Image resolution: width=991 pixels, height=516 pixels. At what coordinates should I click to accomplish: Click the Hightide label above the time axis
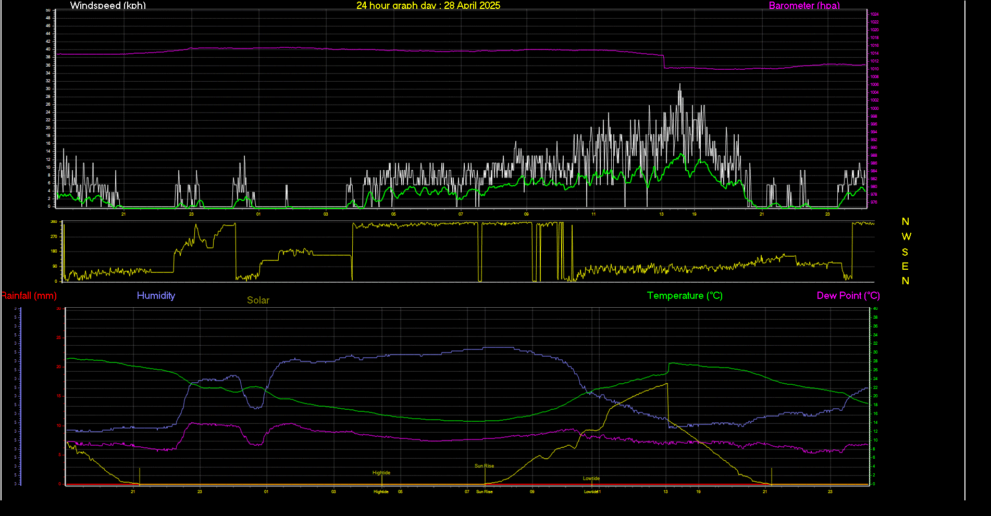381,473
